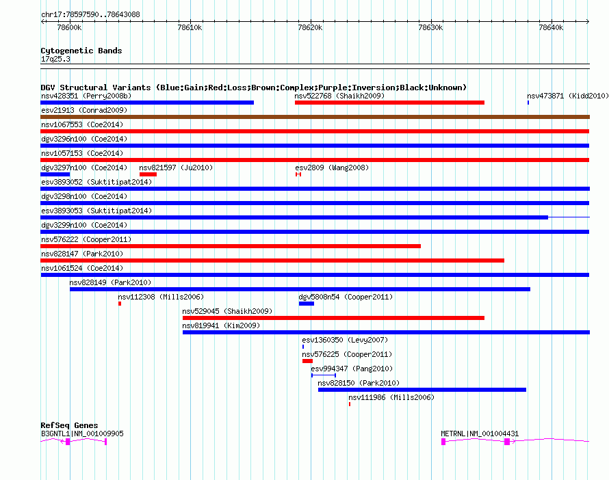Click the 78630k ruler label
This screenshot has width=609, height=480.
[430, 27]
